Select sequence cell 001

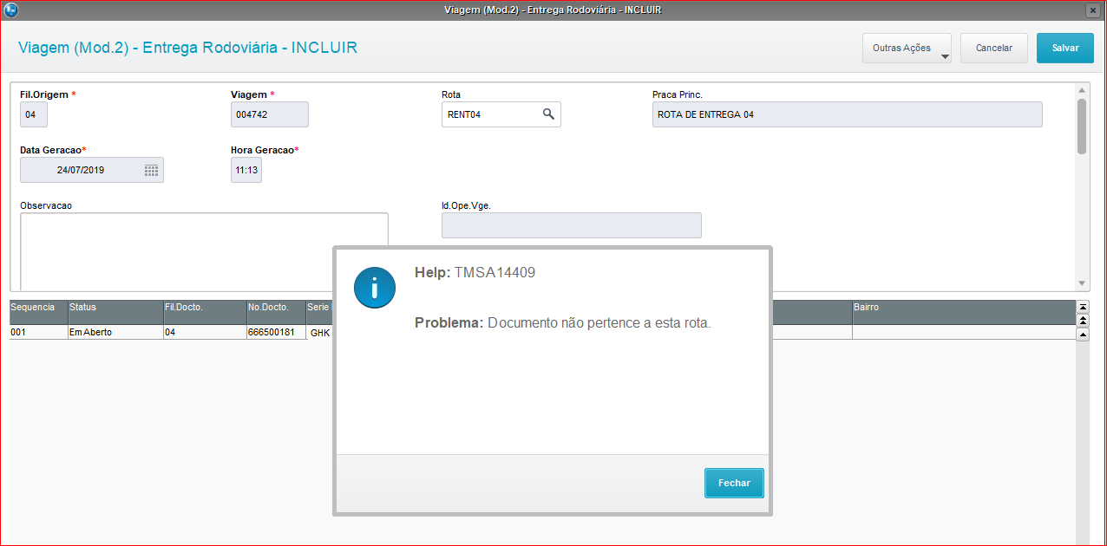pos(39,332)
